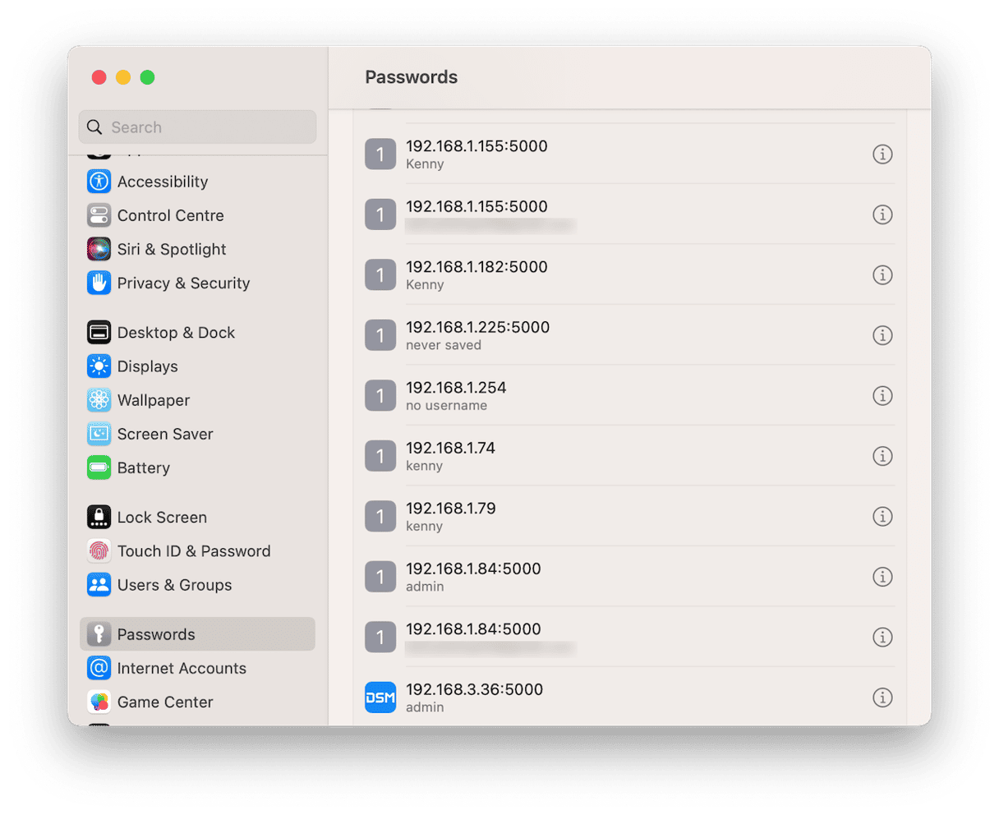Click the Touch ID fingerprint icon
The height and width of the screenshot is (815, 999).
coord(99,551)
